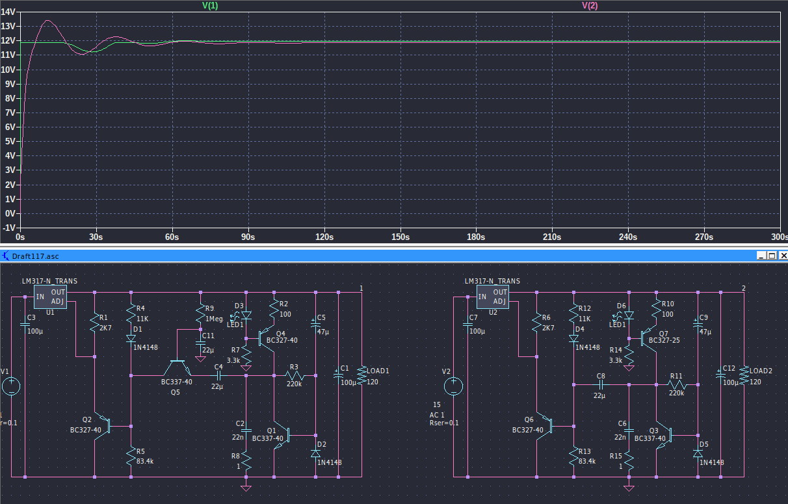Select resistor R2 100
This screenshot has width=788, height=504.
274,309
